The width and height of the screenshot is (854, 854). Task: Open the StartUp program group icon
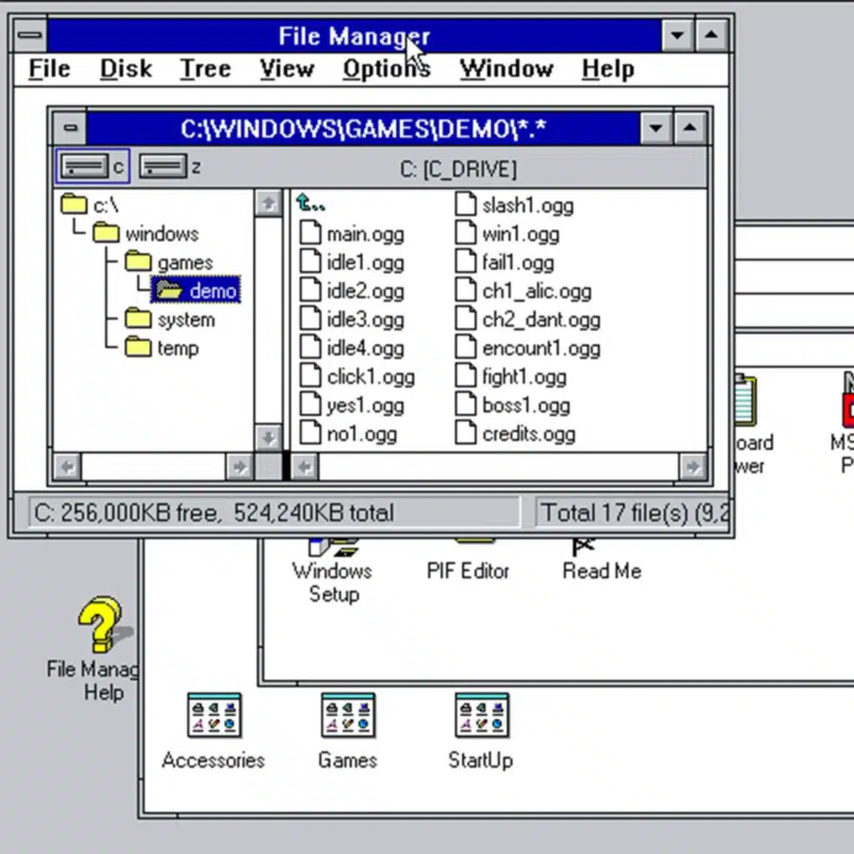click(481, 716)
